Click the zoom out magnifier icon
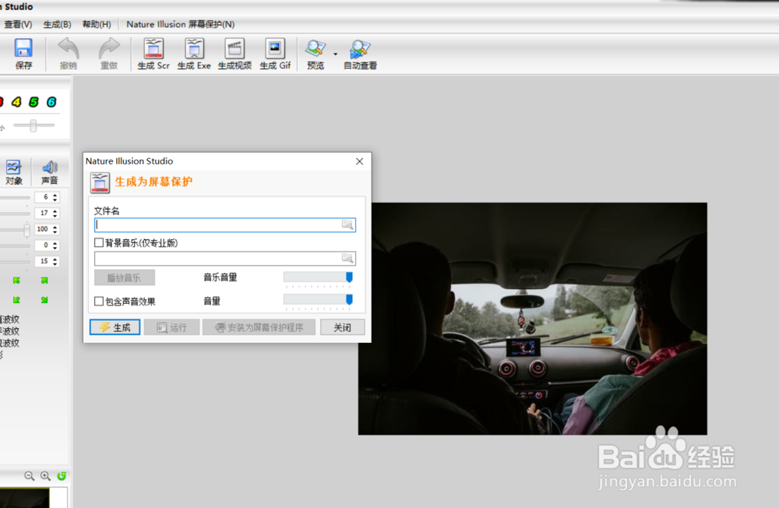 [x=30, y=476]
